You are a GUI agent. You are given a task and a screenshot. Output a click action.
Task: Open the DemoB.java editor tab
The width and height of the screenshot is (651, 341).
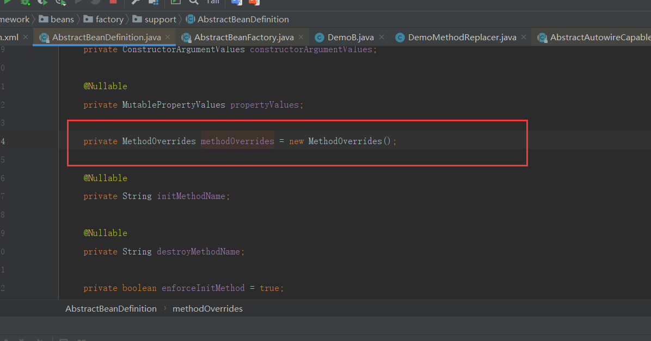tap(351, 38)
